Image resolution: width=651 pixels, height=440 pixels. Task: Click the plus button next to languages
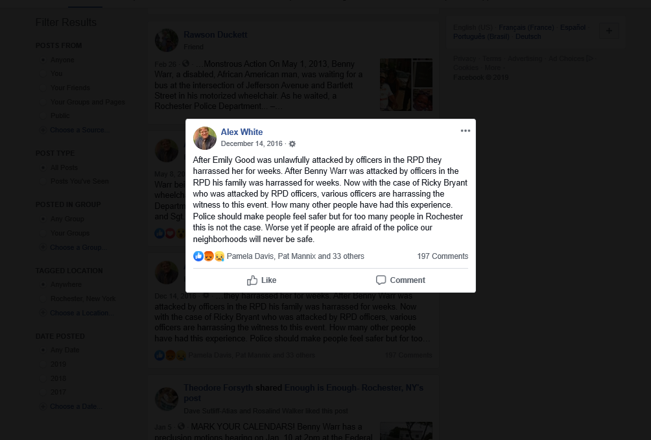coord(609,31)
